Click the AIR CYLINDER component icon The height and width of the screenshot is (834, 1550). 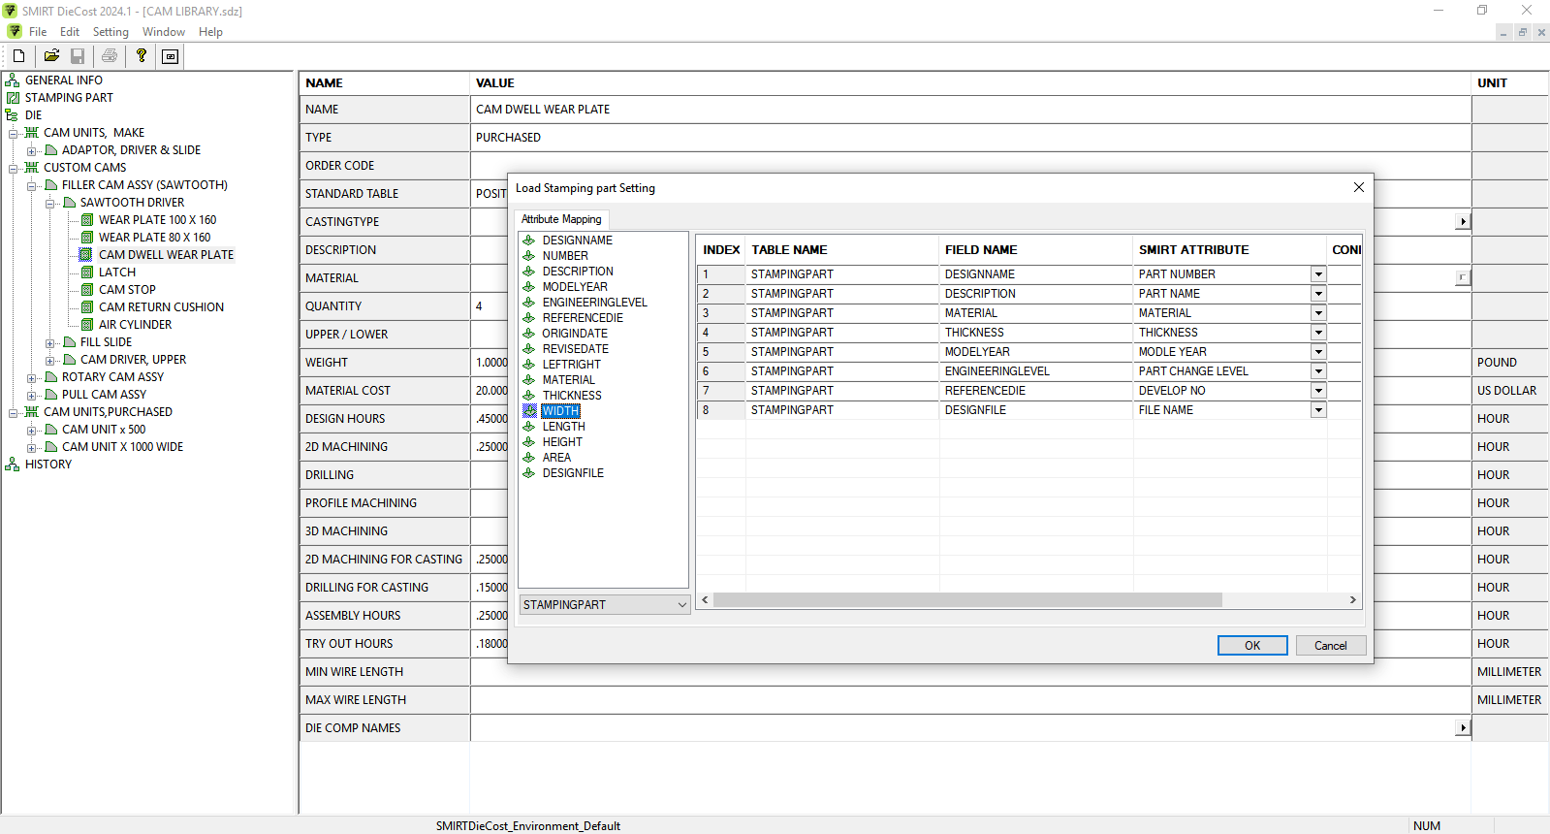coord(87,325)
